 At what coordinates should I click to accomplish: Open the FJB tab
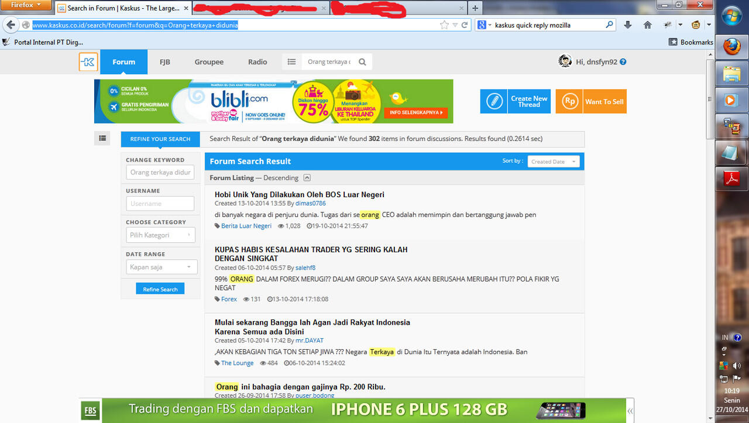165,62
